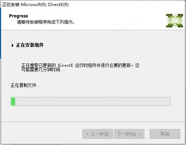Click the green DirectX X logo
Viewport: 186px width, 145px height.
click(175, 21)
